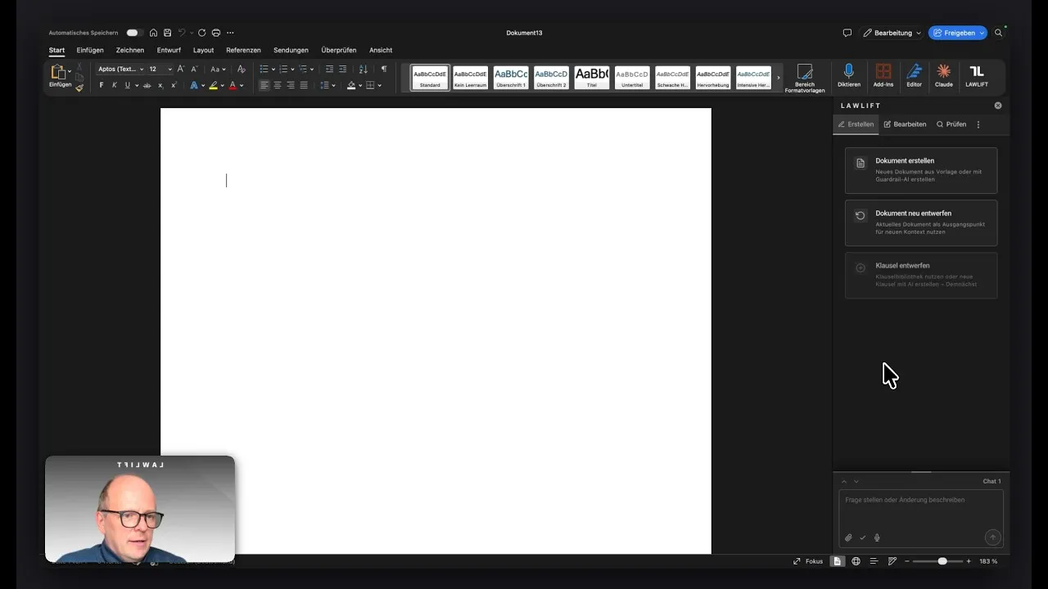Expand the styles gallery with the arrow

click(x=778, y=78)
